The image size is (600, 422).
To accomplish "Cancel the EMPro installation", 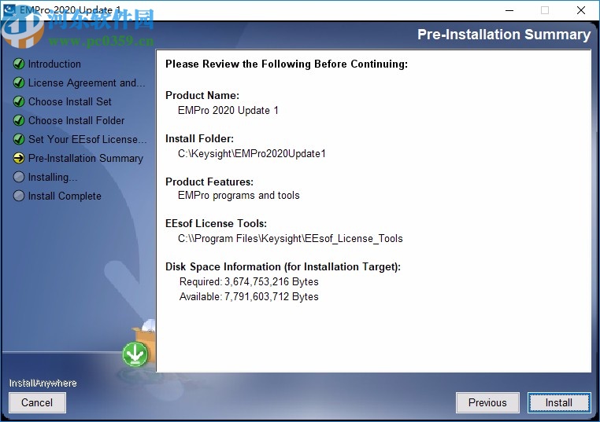I will [37, 402].
